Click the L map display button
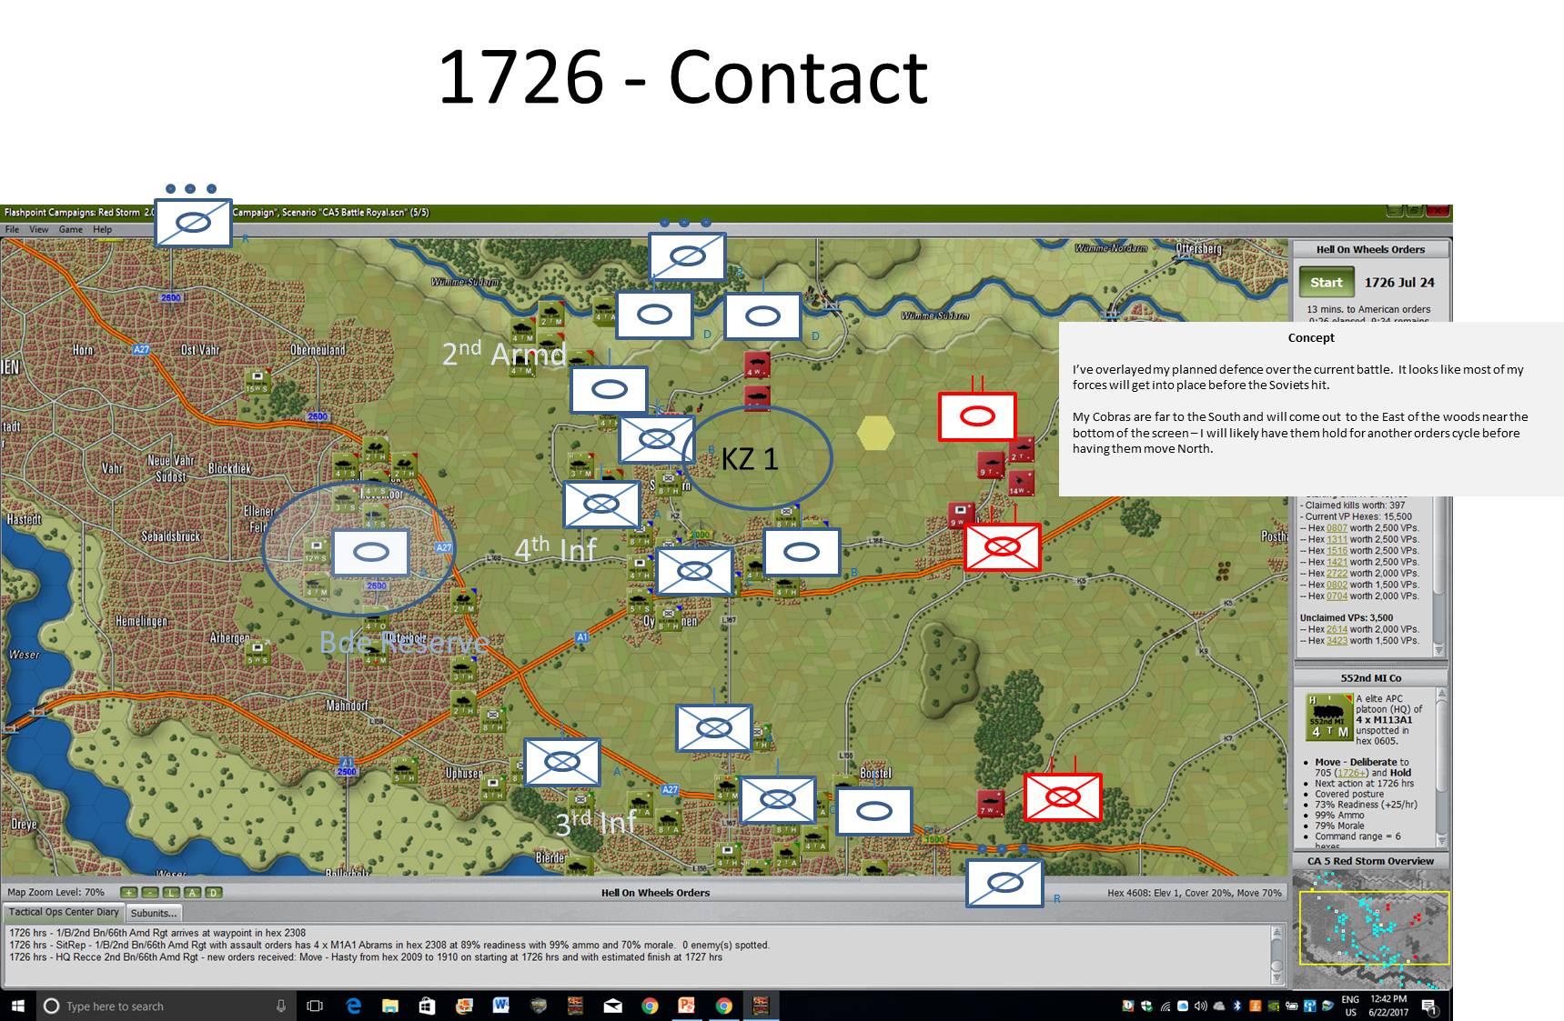Image resolution: width=1564 pixels, height=1021 pixels. pos(171,893)
